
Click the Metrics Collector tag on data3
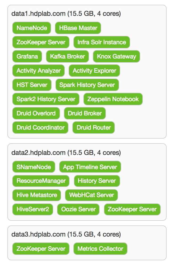point(100,249)
